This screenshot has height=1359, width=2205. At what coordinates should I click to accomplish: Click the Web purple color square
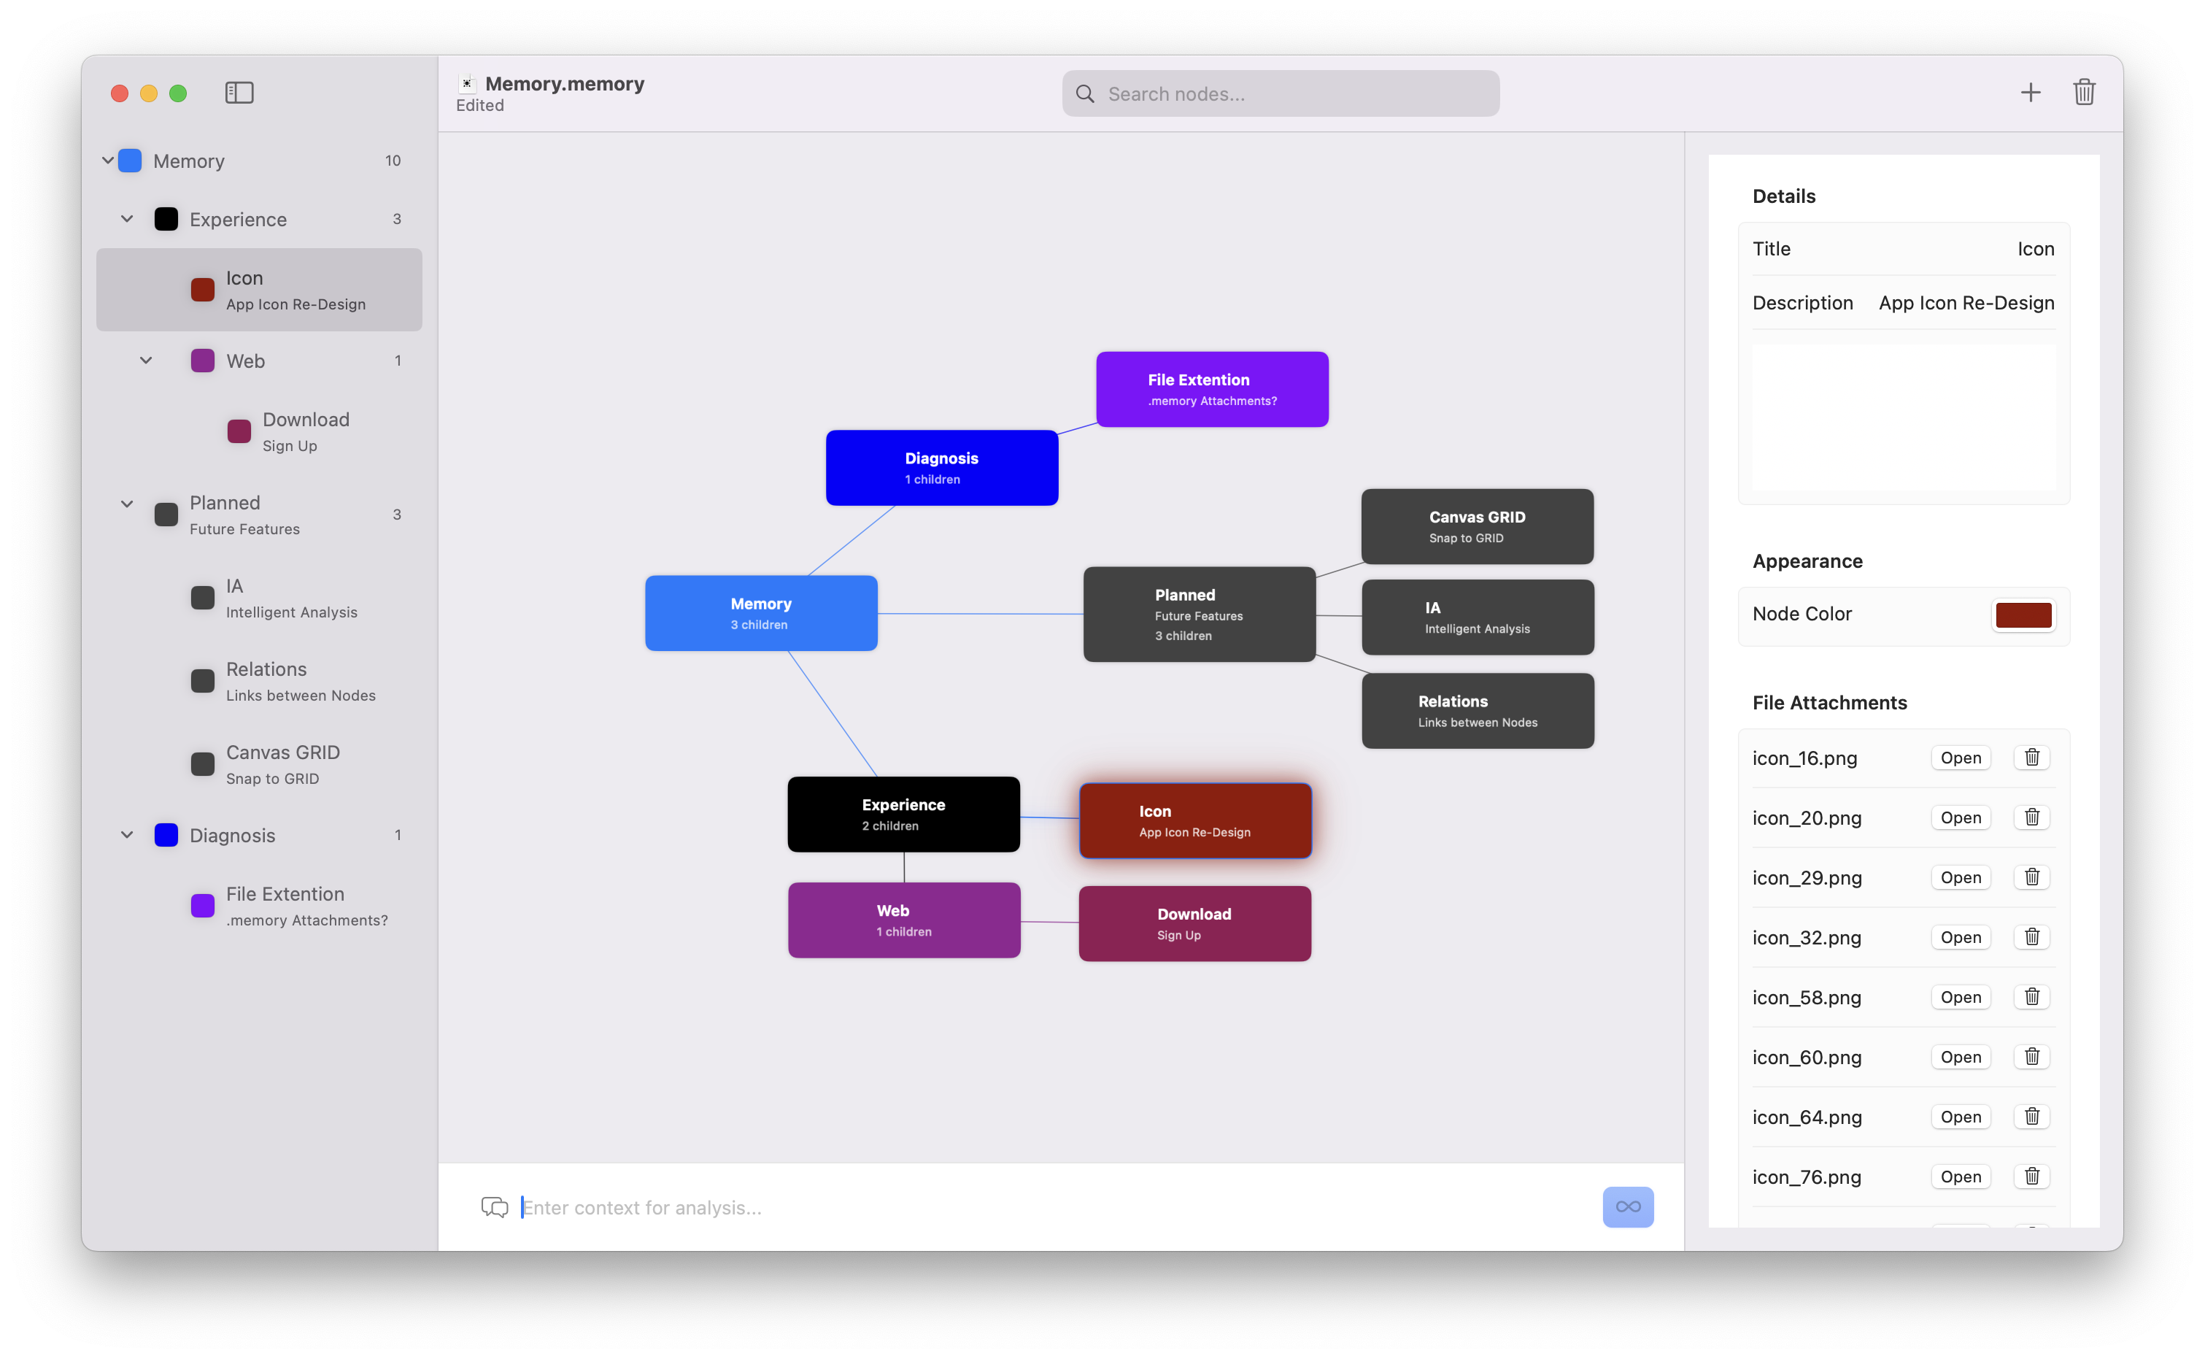(203, 361)
